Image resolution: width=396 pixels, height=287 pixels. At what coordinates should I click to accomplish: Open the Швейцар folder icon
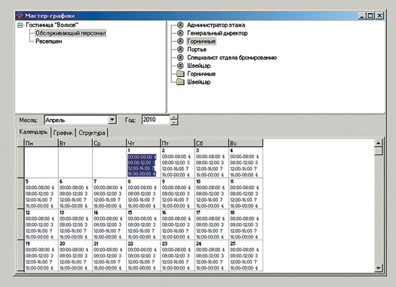180,82
